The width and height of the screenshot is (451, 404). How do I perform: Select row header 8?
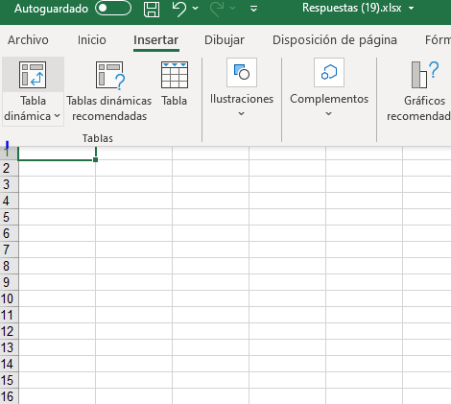click(x=9, y=266)
